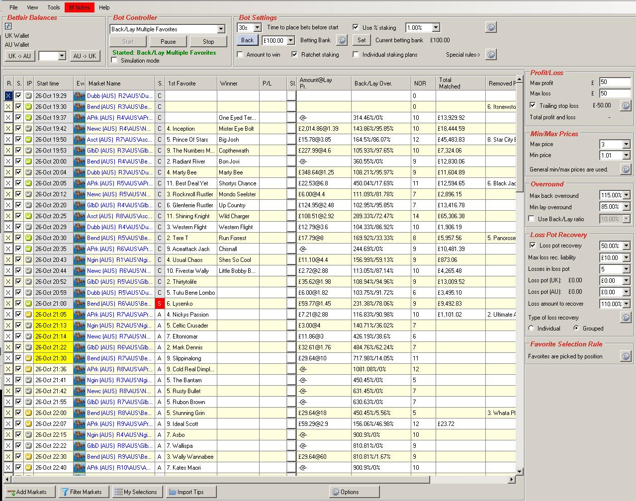Open the 1.00% staking dropdown
636x501 pixels.
click(436, 28)
